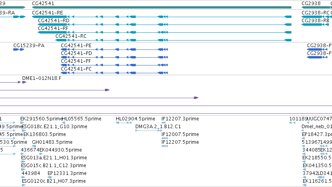
Task: Select the CG42541-RE transcript glyph line
Action: pyautogui.click(x=162, y=17)
